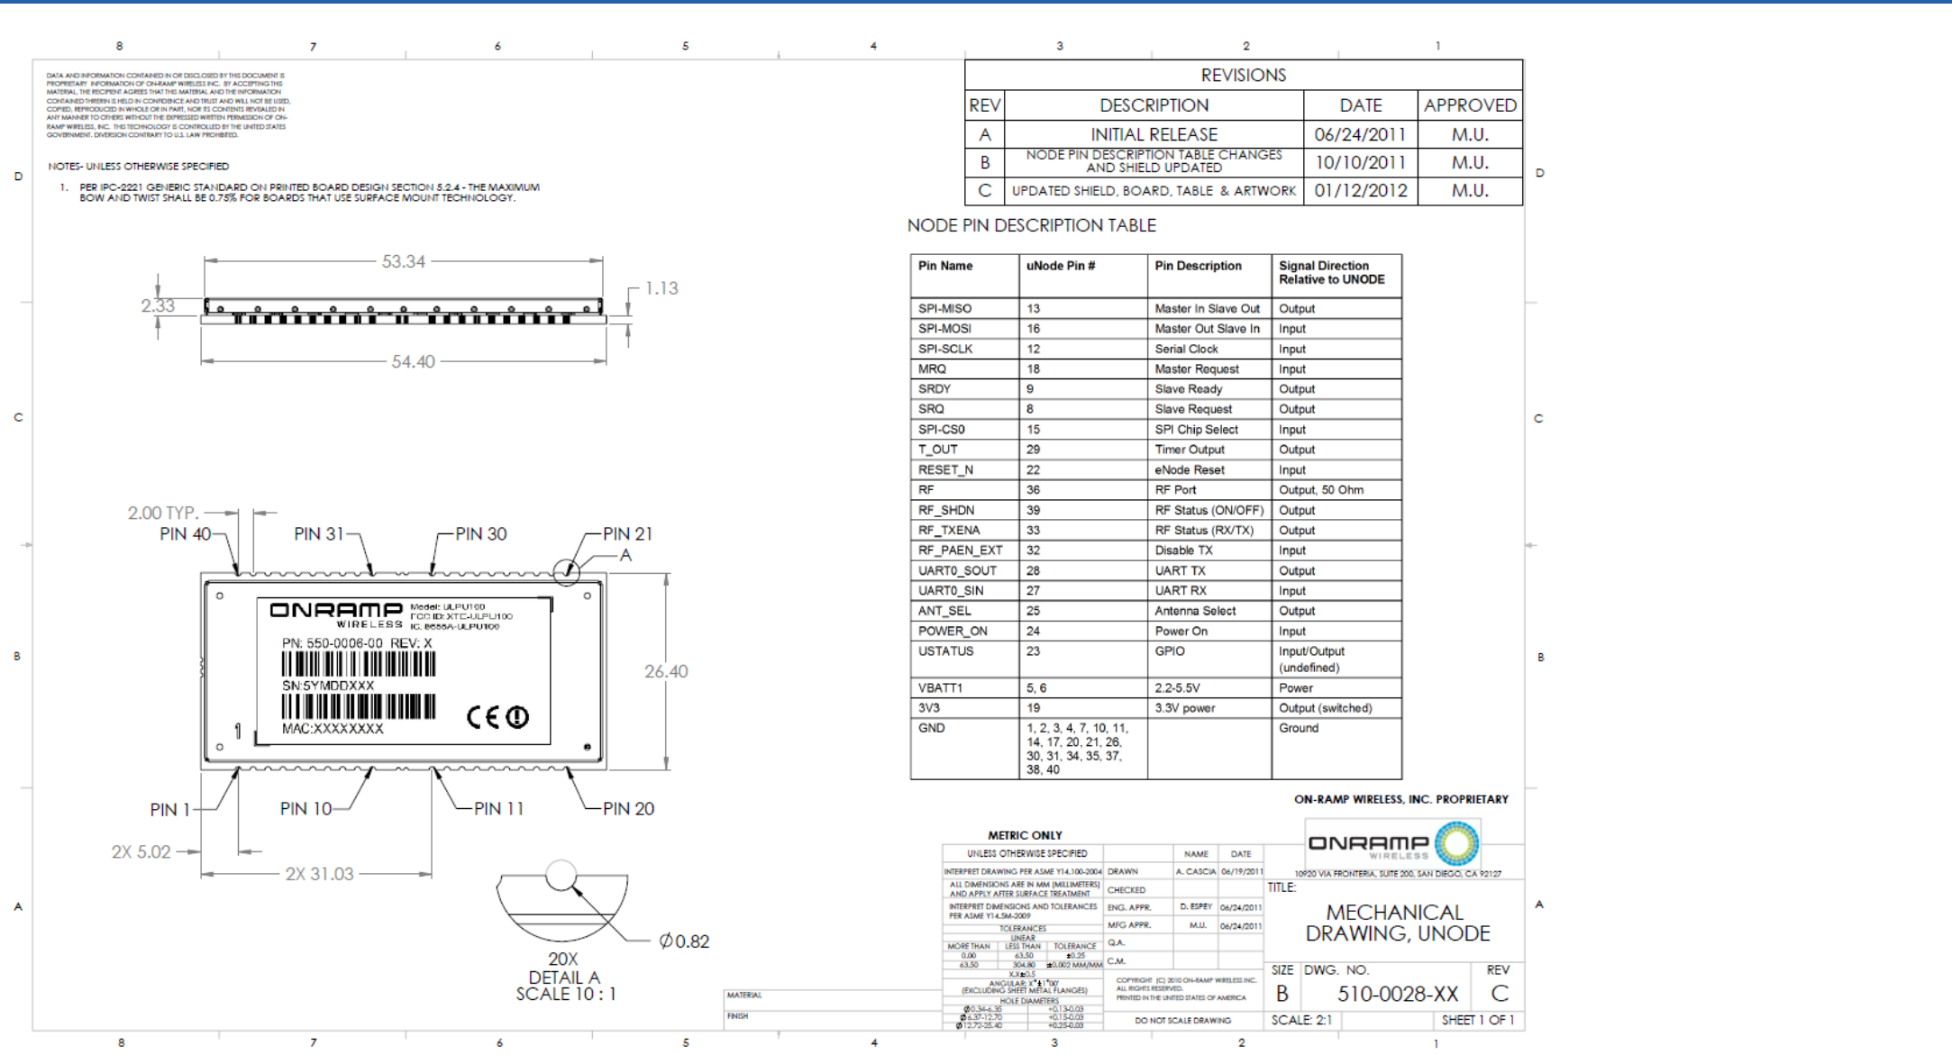Viewport: 1952px width, 1055px height.
Task: Click the 54.40 dimension value
Action: [413, 361]
